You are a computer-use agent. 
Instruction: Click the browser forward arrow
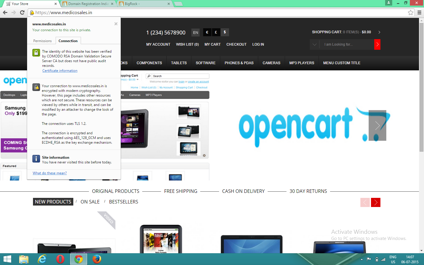(14, 12)
